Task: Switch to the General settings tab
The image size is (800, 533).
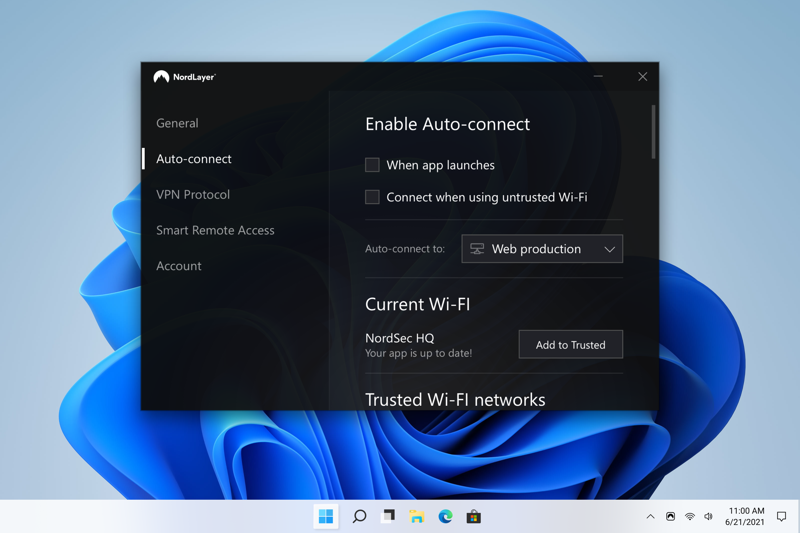Action: (x=177, y=123)
